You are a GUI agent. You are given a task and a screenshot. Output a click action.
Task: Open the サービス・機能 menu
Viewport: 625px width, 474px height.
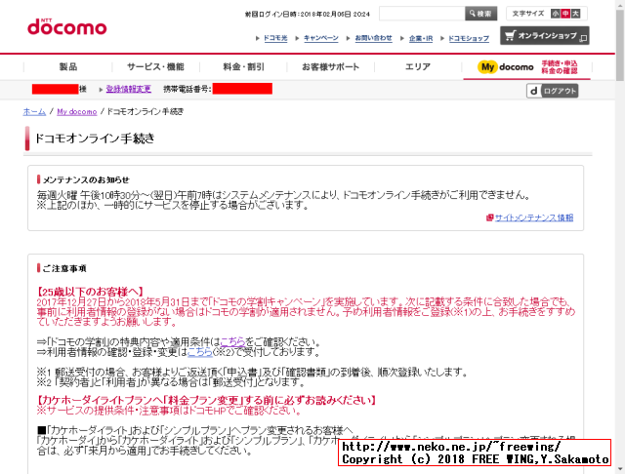coord(155,67)
